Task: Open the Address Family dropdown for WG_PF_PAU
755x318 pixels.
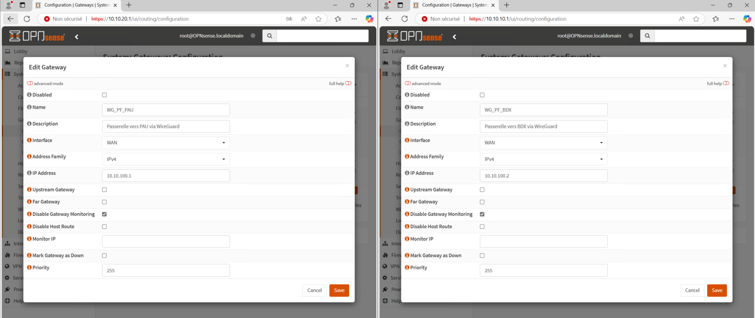Action: click(166, 159)
